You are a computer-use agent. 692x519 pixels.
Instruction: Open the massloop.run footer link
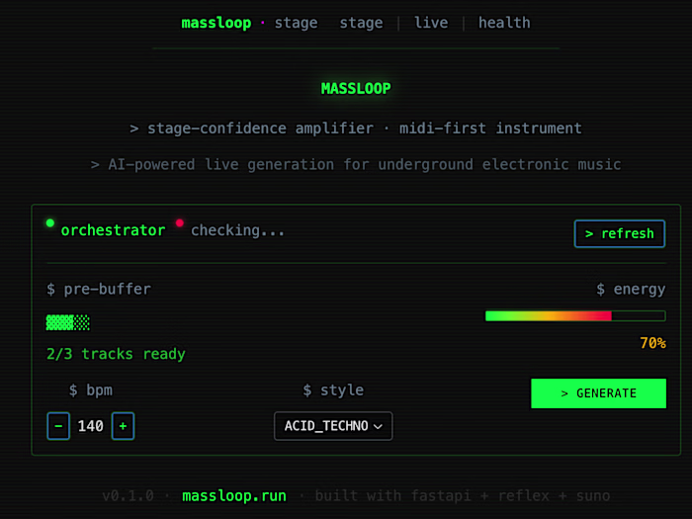(234, 495)
